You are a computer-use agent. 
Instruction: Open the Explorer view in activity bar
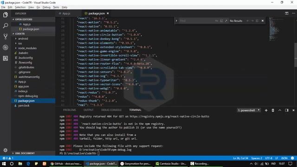[x=5, y=15]
